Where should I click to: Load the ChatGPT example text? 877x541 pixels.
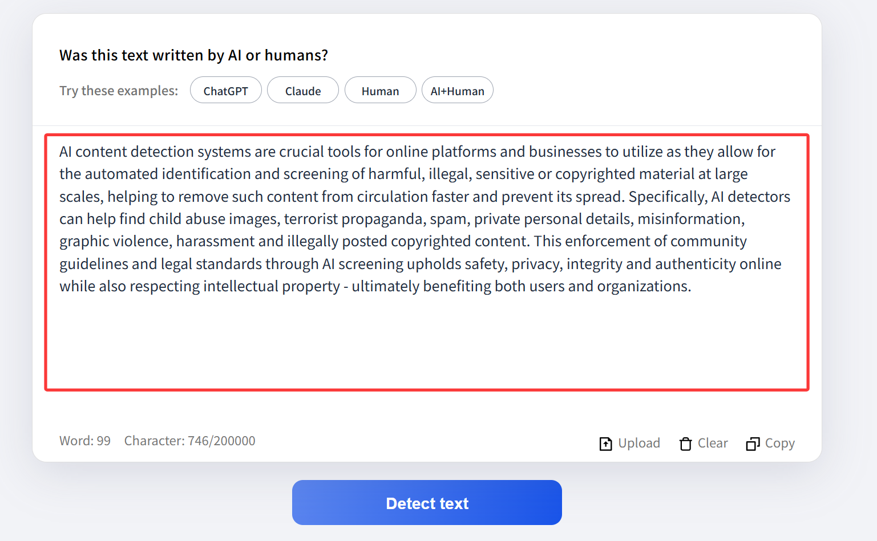tap(225, 91)
